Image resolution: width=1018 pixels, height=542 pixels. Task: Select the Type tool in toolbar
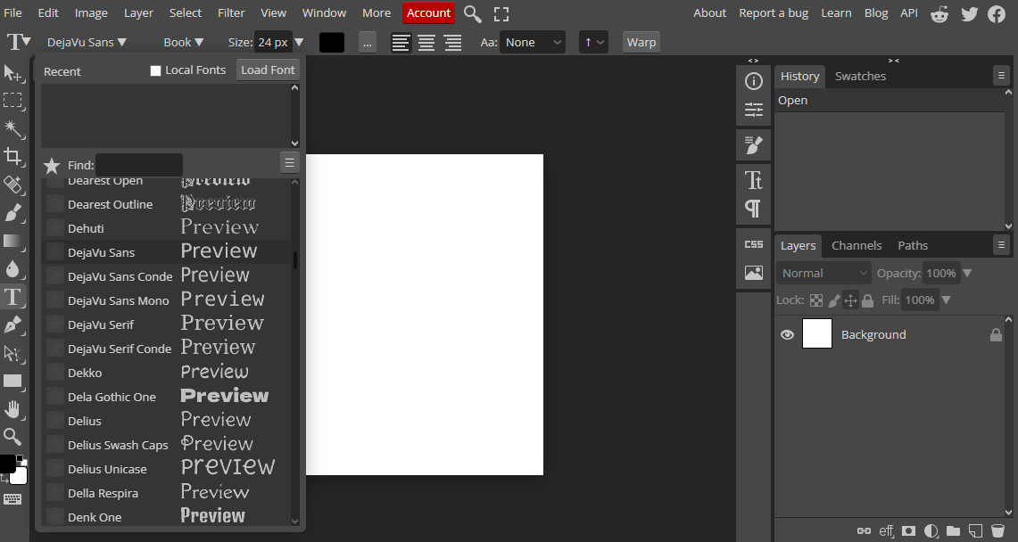12,297
